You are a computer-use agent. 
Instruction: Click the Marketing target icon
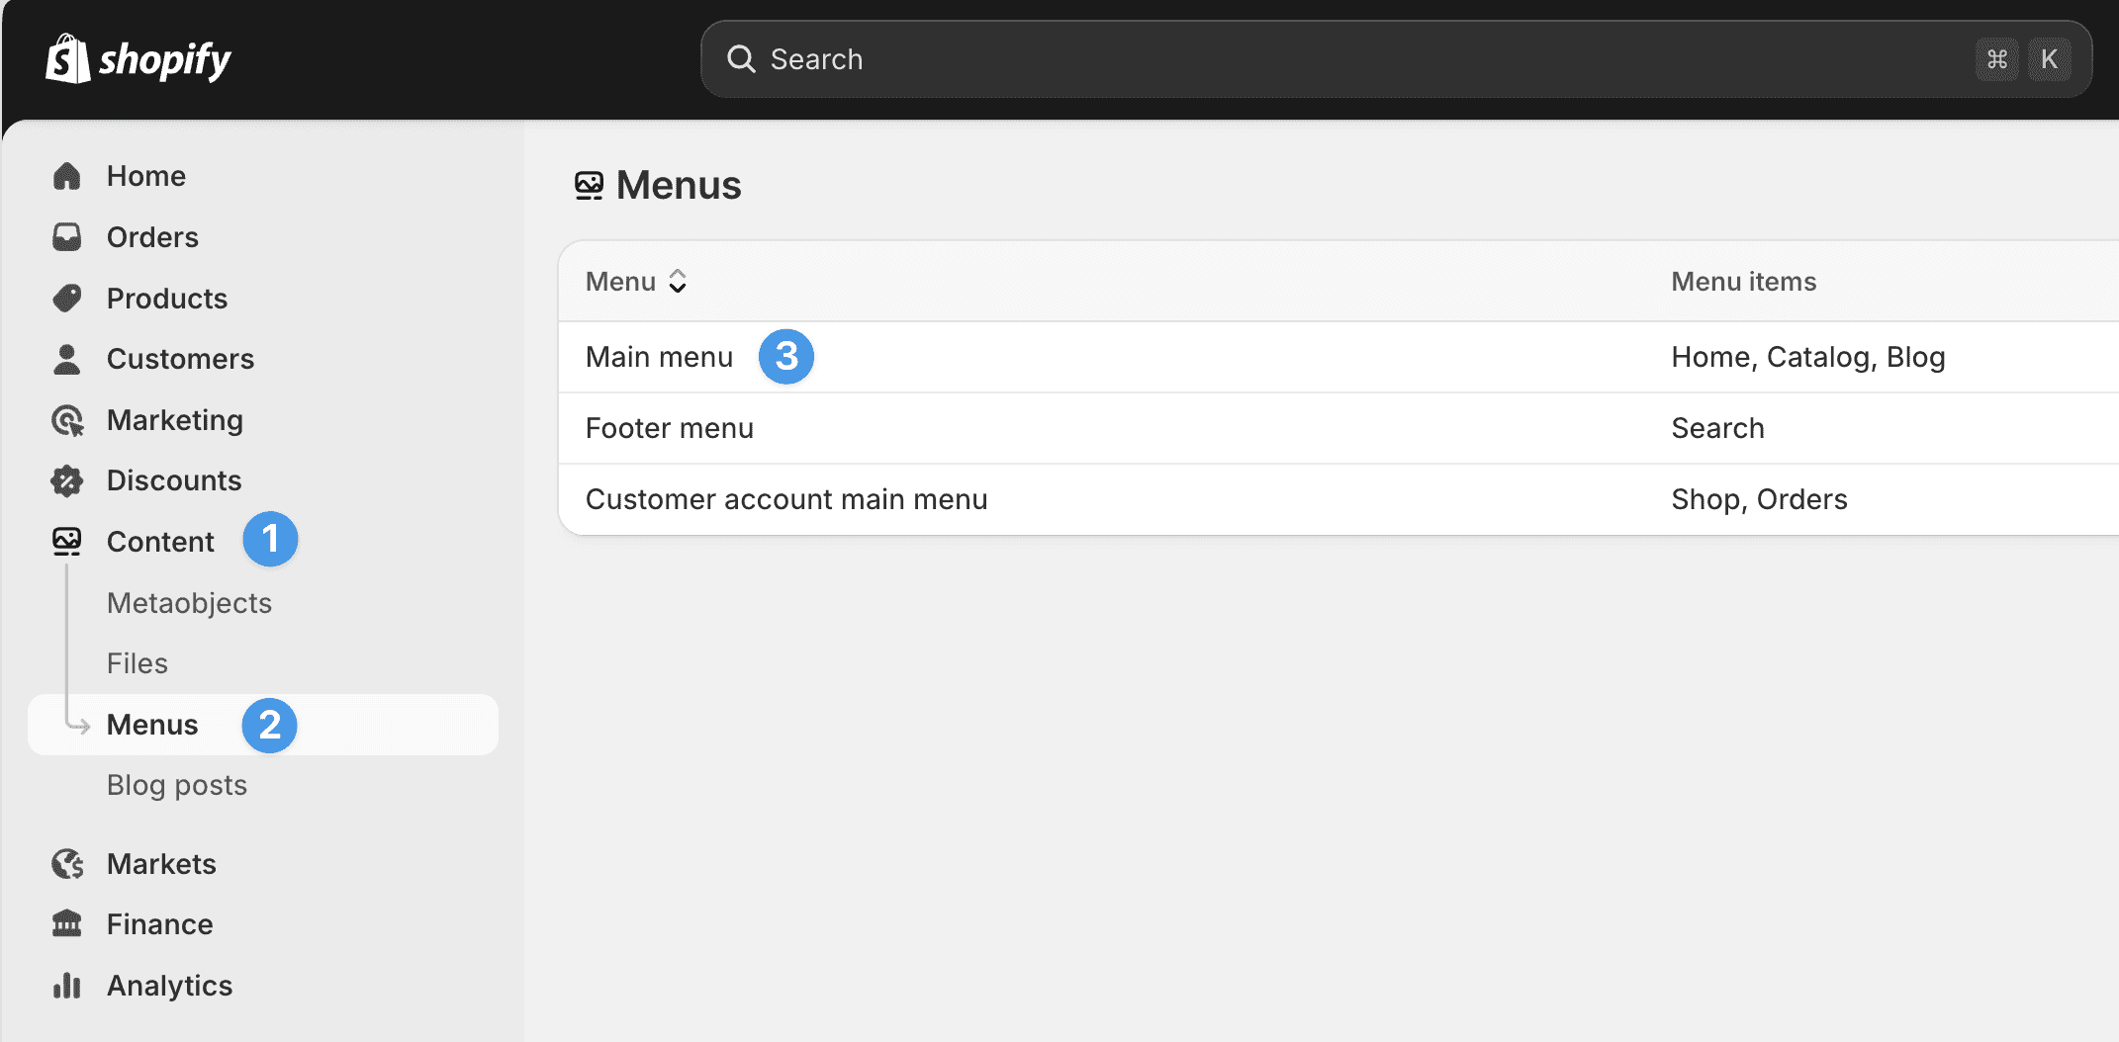[66, 420]
